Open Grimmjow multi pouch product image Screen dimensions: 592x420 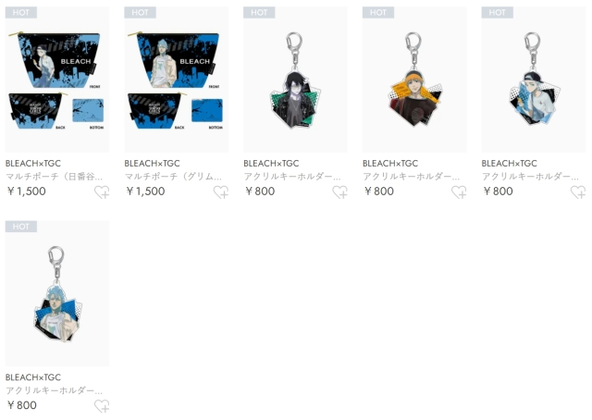(x=177, y=80)
